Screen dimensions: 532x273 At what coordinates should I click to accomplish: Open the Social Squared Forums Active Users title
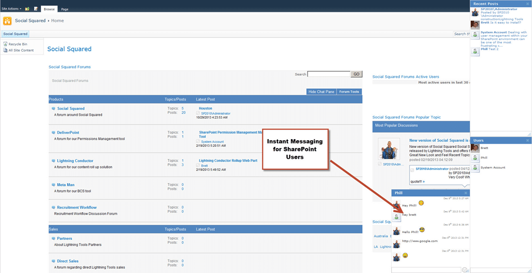[x=405, y=77]
